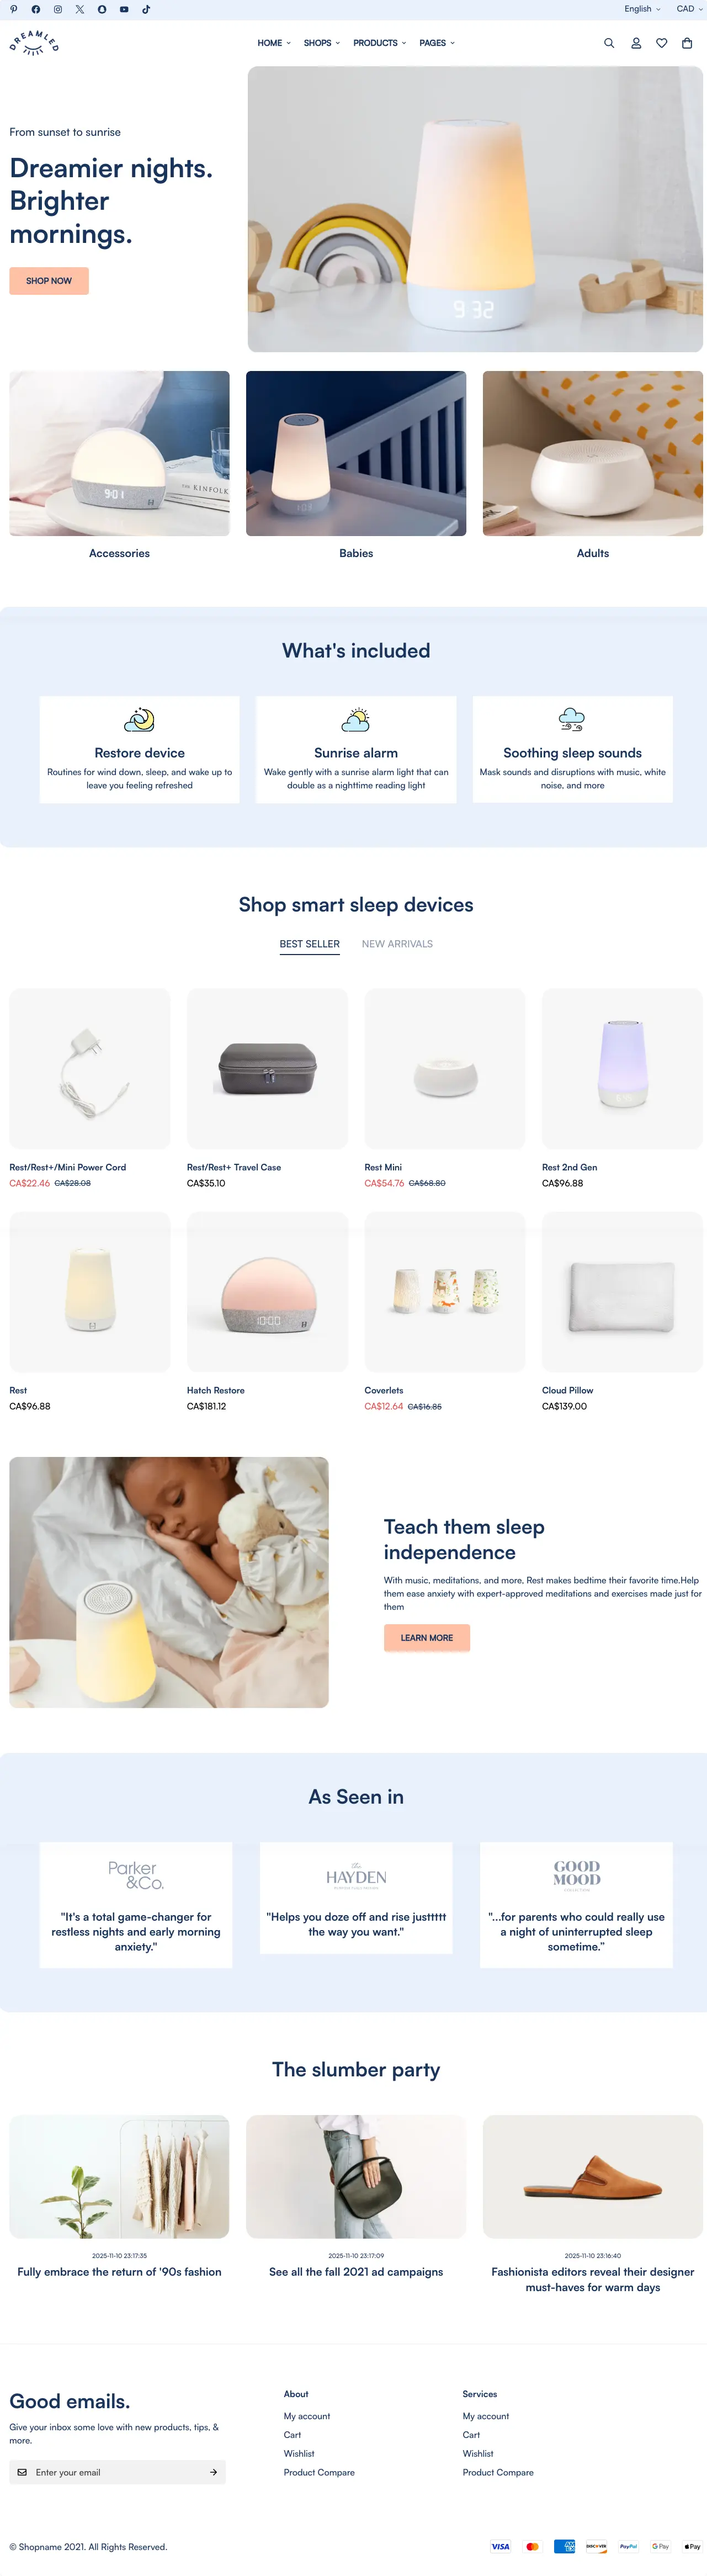707x2576 pixels.
Task: Open the shopping bag cart icon
Action: (x=687, y=43)
